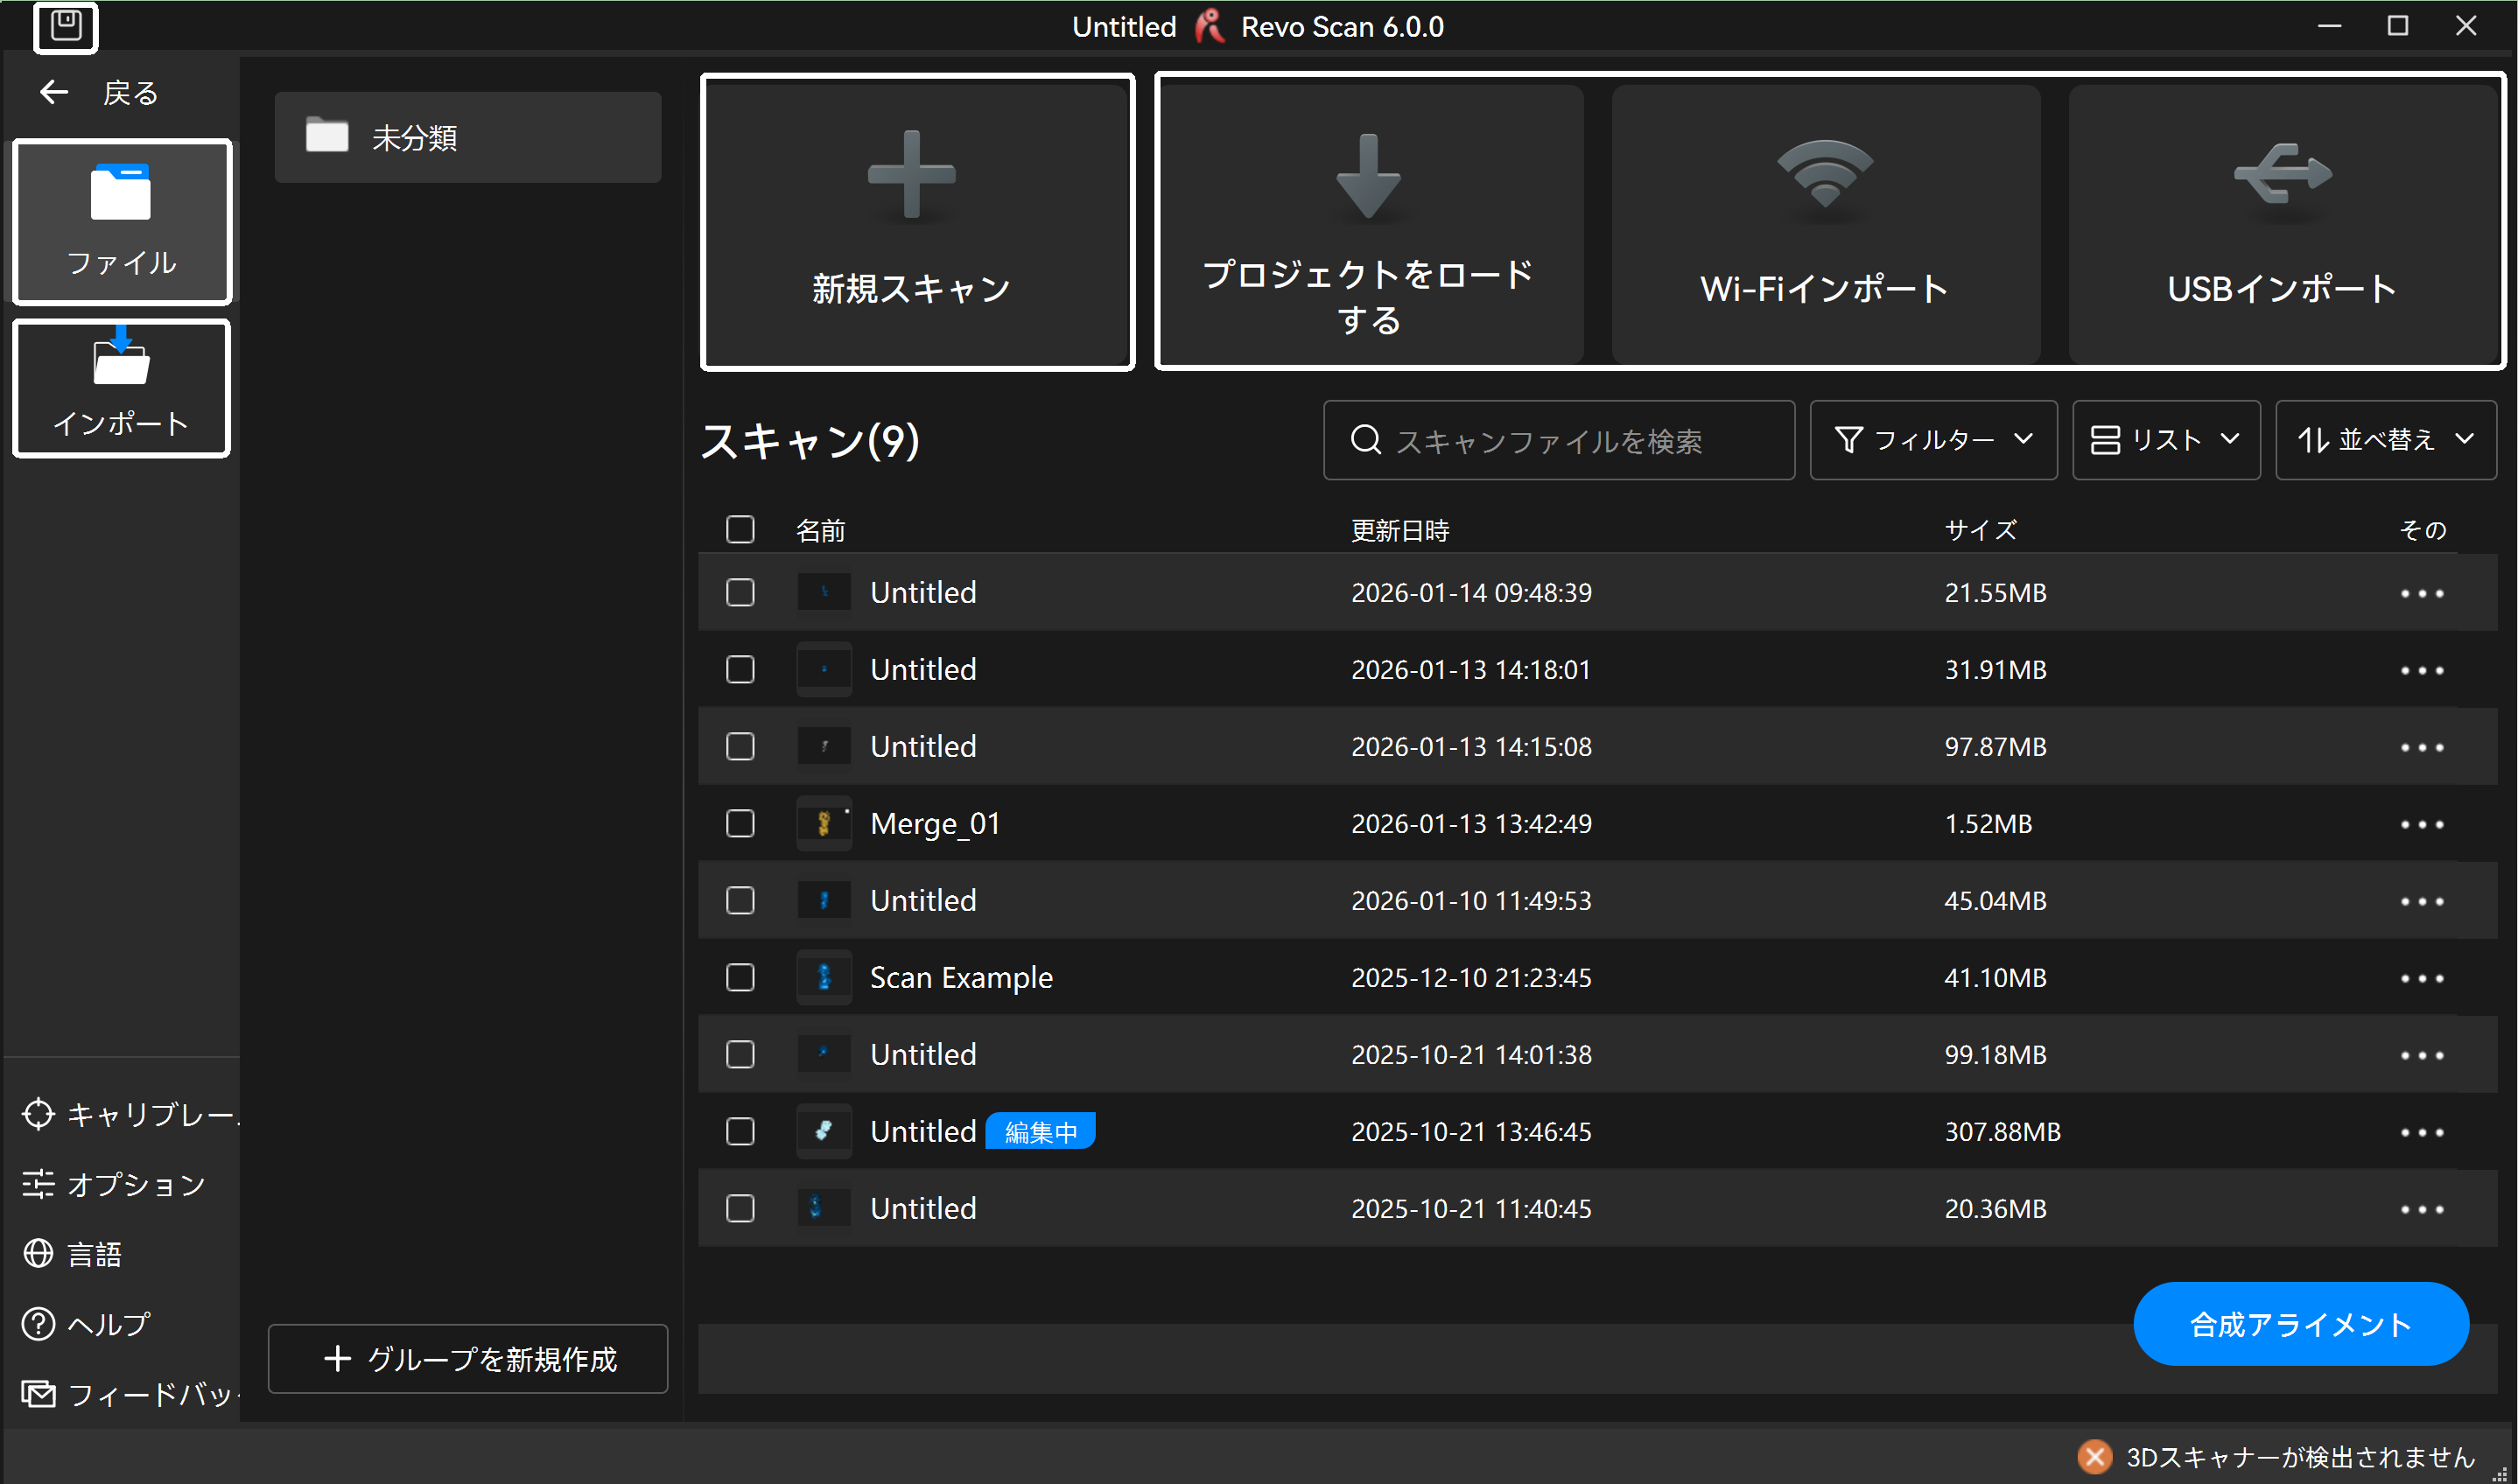Check the checkbox for Scan Example
This screenshot has height=1484, width=2518.
[740, 977]
